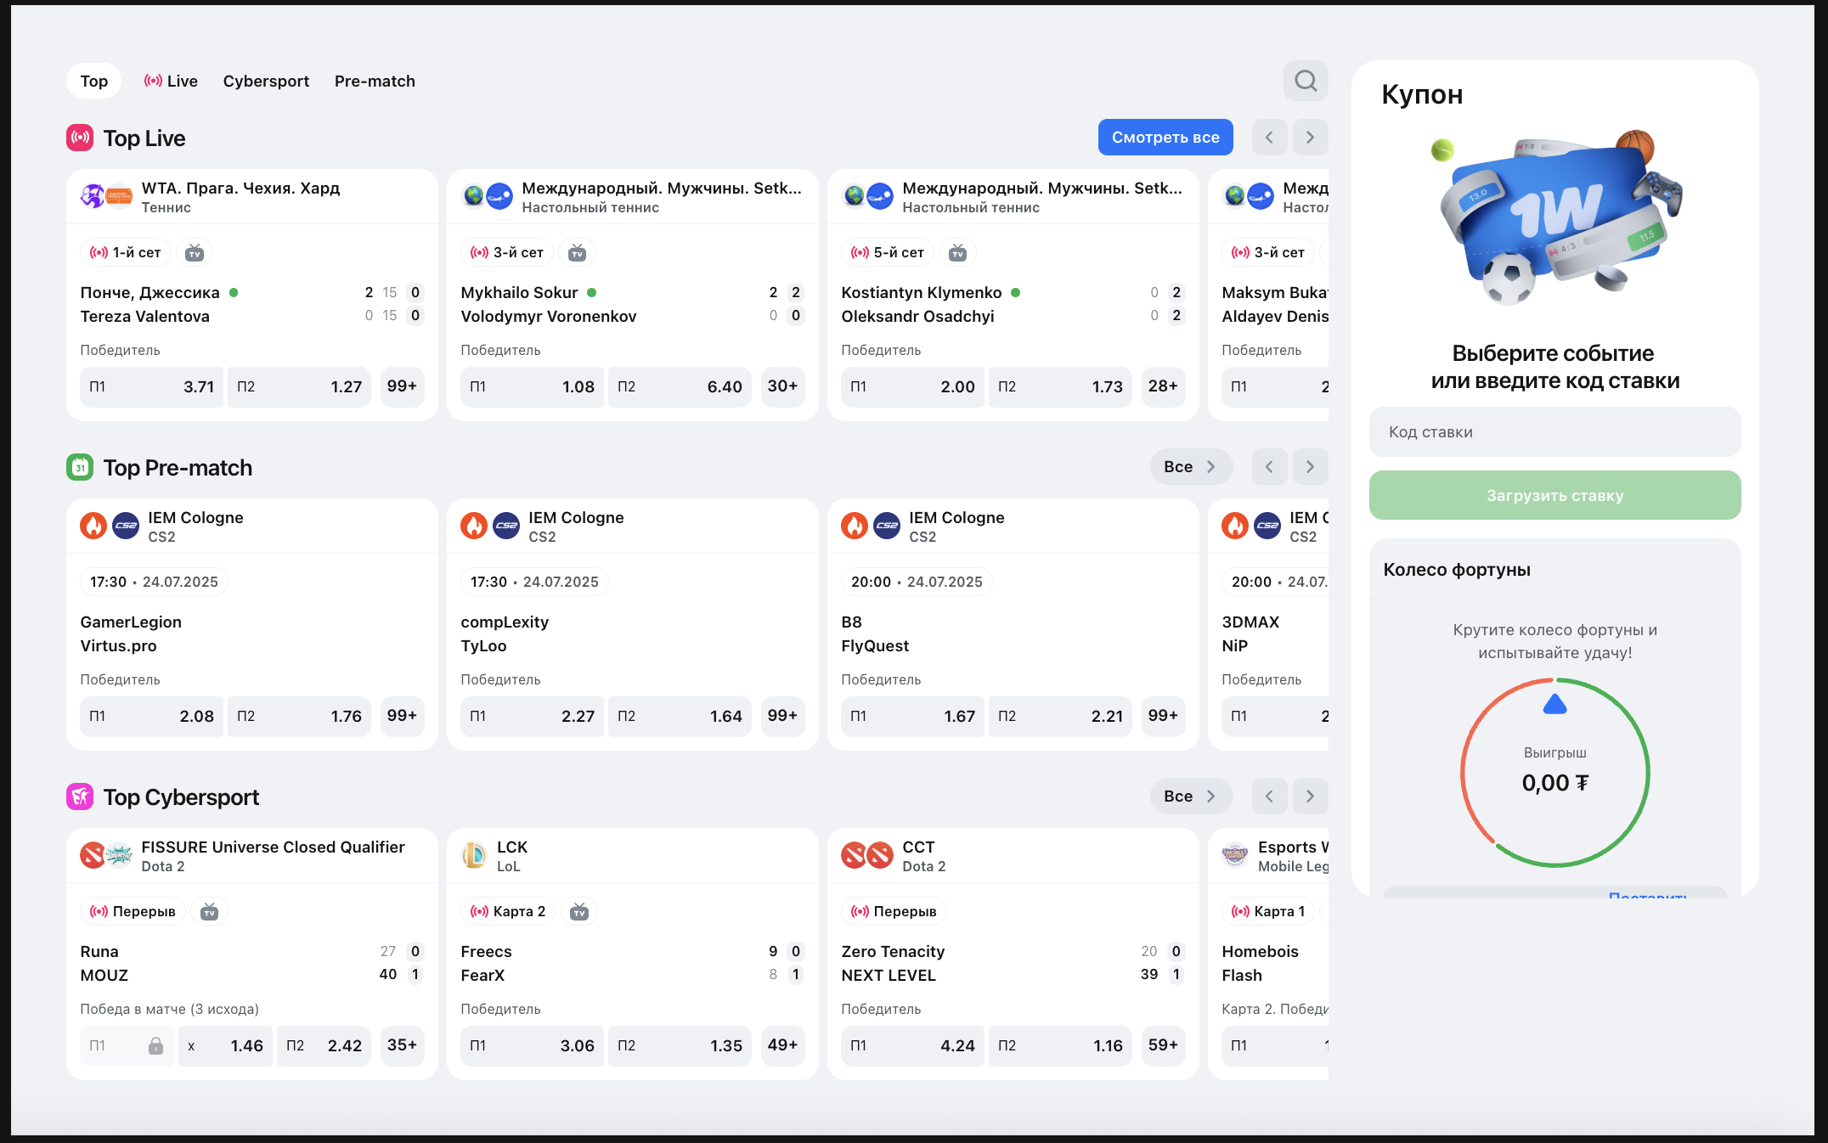The width and height of the screenshot is (1828, 1143).
Task: Open TV stream for Freecs vs FearX
Action: [x=579, y=911]
